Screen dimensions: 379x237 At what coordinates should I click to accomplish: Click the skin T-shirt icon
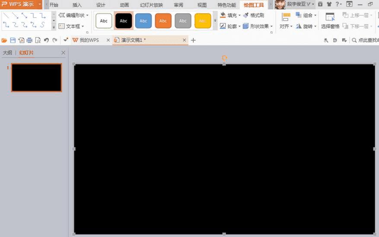(x=329, y=4)
